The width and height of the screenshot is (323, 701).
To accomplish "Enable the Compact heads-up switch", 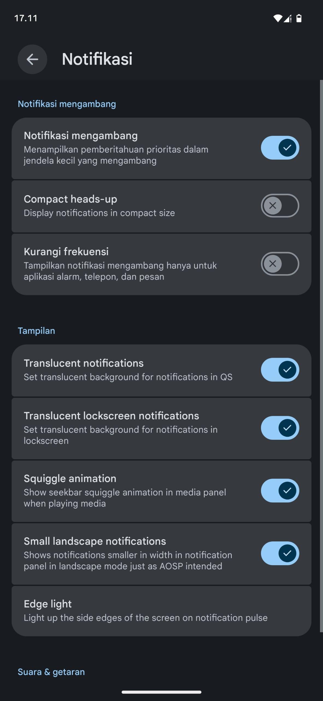I will coord(280,206).
